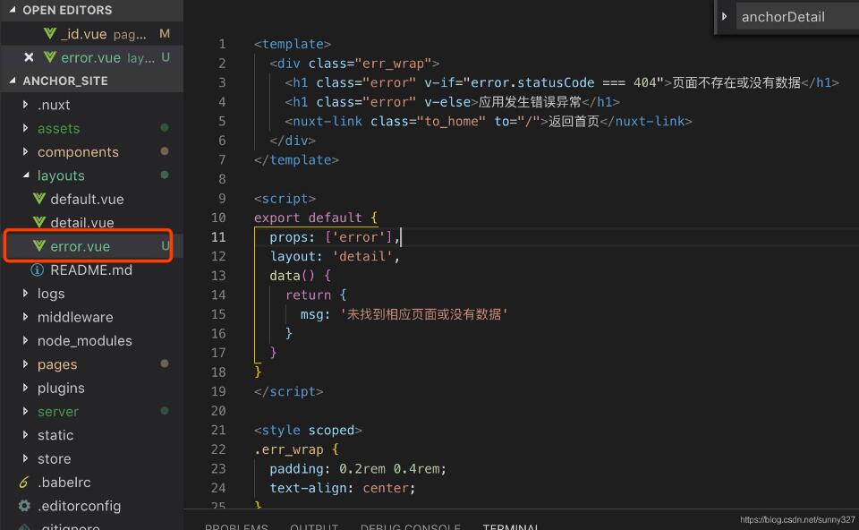Click '.err_wrap' selector on line 22
859x530 pixels.
[x=288, y=449]
